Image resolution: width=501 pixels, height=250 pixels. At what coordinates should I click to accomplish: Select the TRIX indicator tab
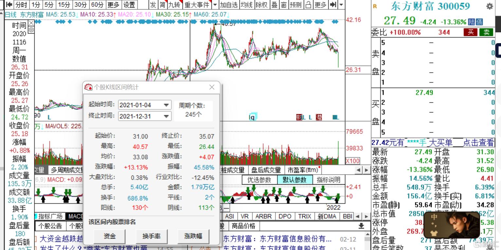pos(304,216)
